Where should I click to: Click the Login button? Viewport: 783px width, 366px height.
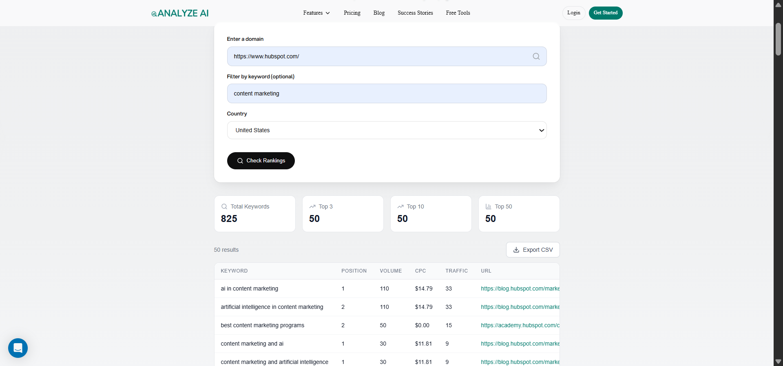[574, 13]
